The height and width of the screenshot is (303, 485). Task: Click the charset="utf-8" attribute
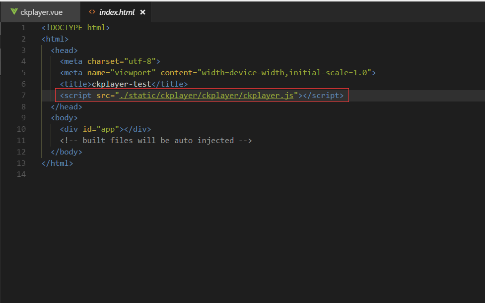click(x=121, y=61)
